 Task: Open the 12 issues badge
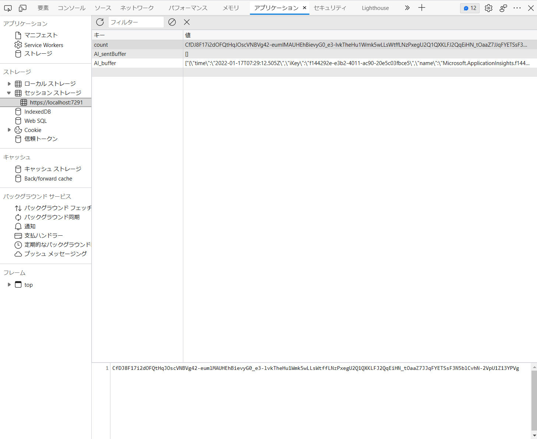(470, 8)
